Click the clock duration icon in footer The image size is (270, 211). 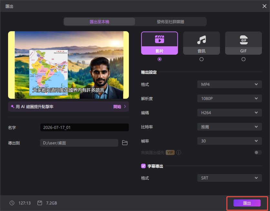12,203
